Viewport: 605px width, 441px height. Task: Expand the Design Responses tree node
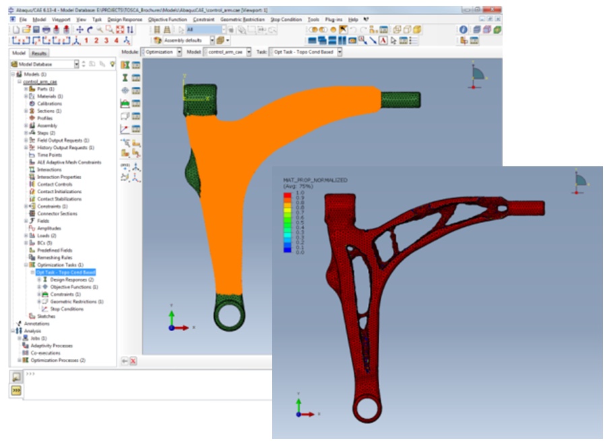[39, 279]
